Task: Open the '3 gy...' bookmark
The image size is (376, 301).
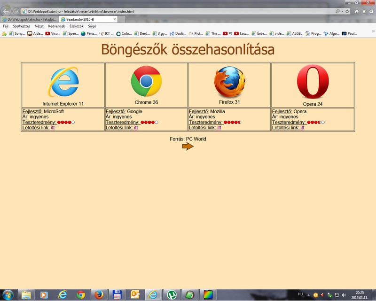Action: [160, 33]
